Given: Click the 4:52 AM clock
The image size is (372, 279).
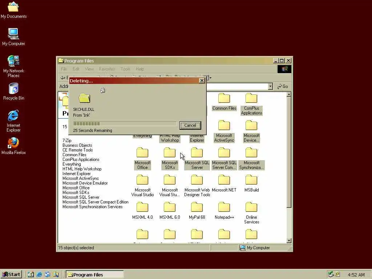Looking at the screenshot, I should point(356,275).
